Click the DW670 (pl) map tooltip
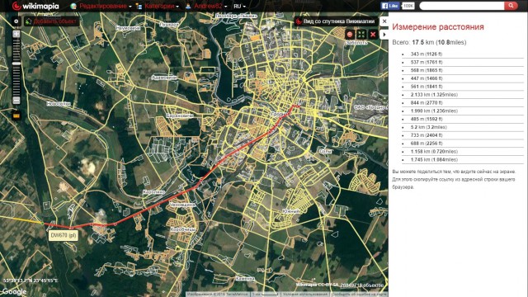This screenshot has height=297, width=528. pyautogui.click(x=64, y=235)
